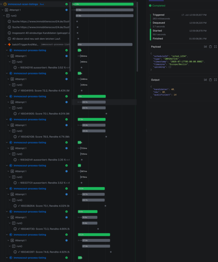Click info icon of 169337131 aussortiert log

click(x=15, y=183)
